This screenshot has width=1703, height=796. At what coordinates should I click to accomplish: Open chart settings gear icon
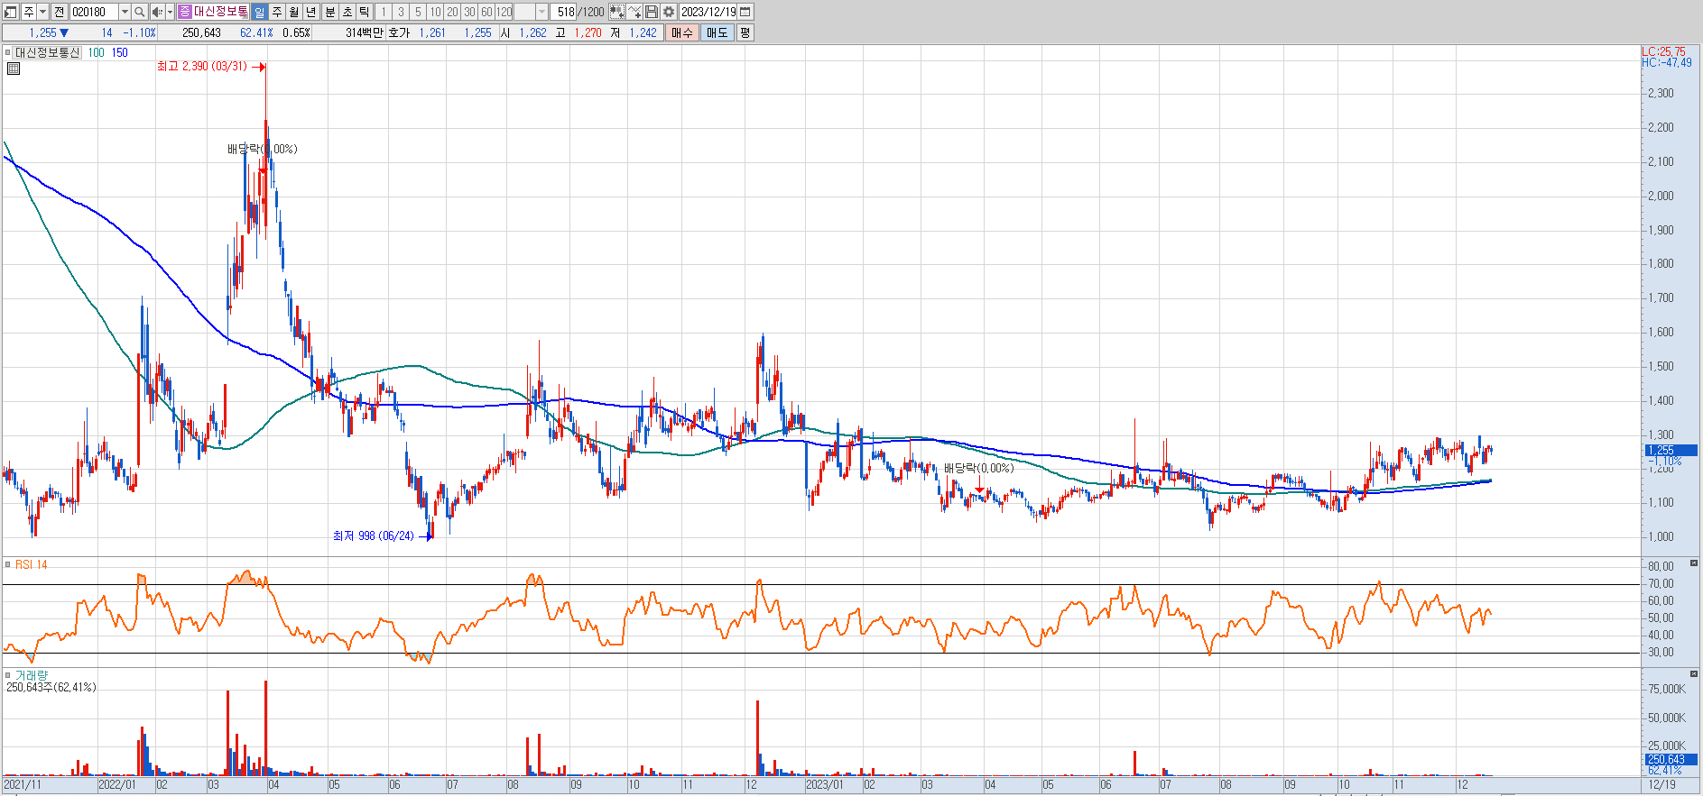pos(669,12)
